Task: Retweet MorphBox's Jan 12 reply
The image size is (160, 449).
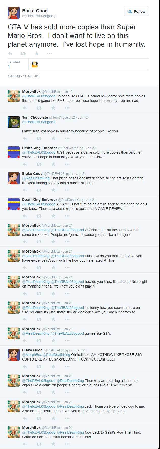Action: tap(39, 108)
